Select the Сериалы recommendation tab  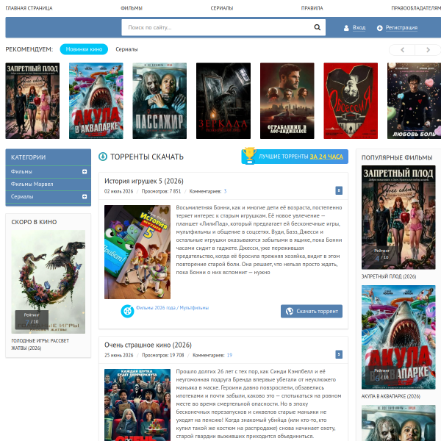[126, 49]
